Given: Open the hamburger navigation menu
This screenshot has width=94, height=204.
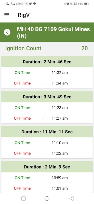Looking at the screenshot, I should (x=7, y=15).
